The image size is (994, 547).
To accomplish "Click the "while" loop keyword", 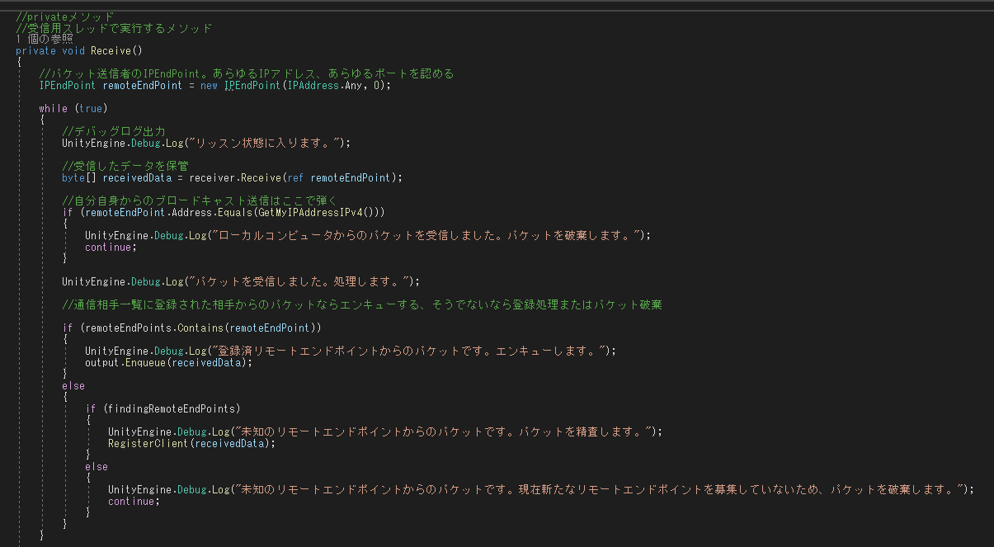I will coord(53,108).
